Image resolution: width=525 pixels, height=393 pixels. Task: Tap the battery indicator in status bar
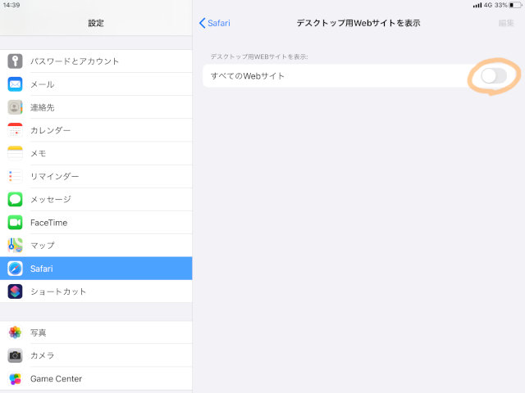pyautogui.click(x=515, y=5)
